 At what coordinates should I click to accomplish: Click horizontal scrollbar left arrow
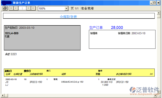point(3,95)
